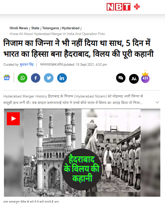165x205 pixels.
Task: Share article on Twitter
Action: click(49, 78)
